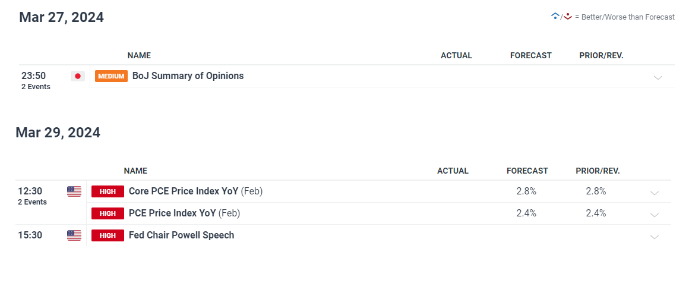Click the ACTUAL column header on Mar 29
Screen dimensions: 689x283
(x=453, y=171)
